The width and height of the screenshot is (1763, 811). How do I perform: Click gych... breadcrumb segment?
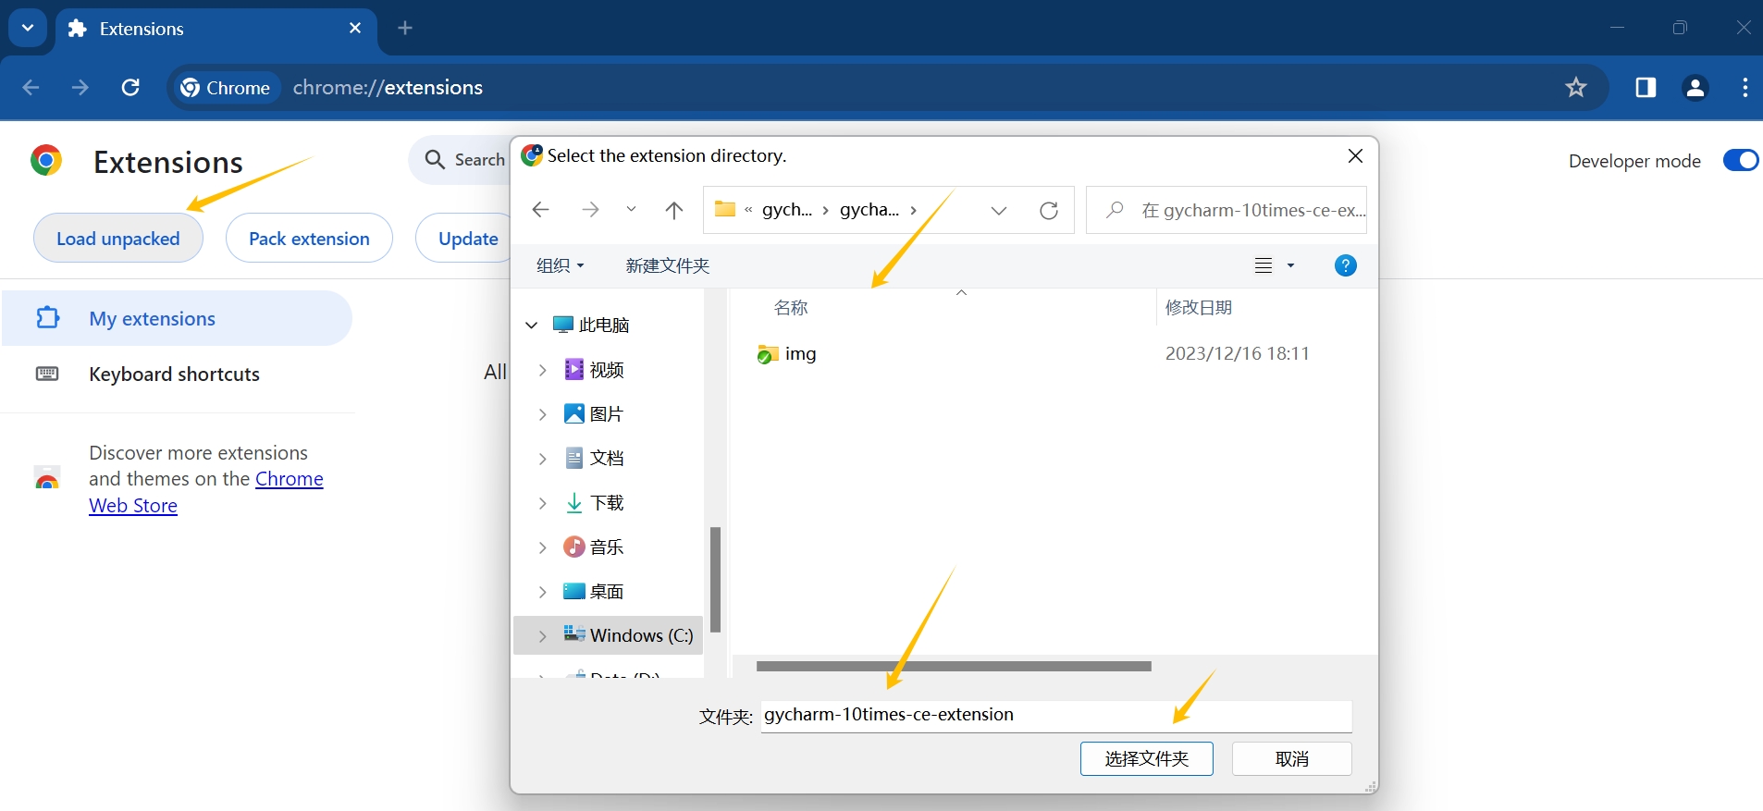(x=787, y=210)
